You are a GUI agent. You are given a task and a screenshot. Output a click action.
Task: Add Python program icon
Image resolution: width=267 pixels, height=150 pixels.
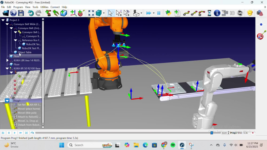(168, 13)
